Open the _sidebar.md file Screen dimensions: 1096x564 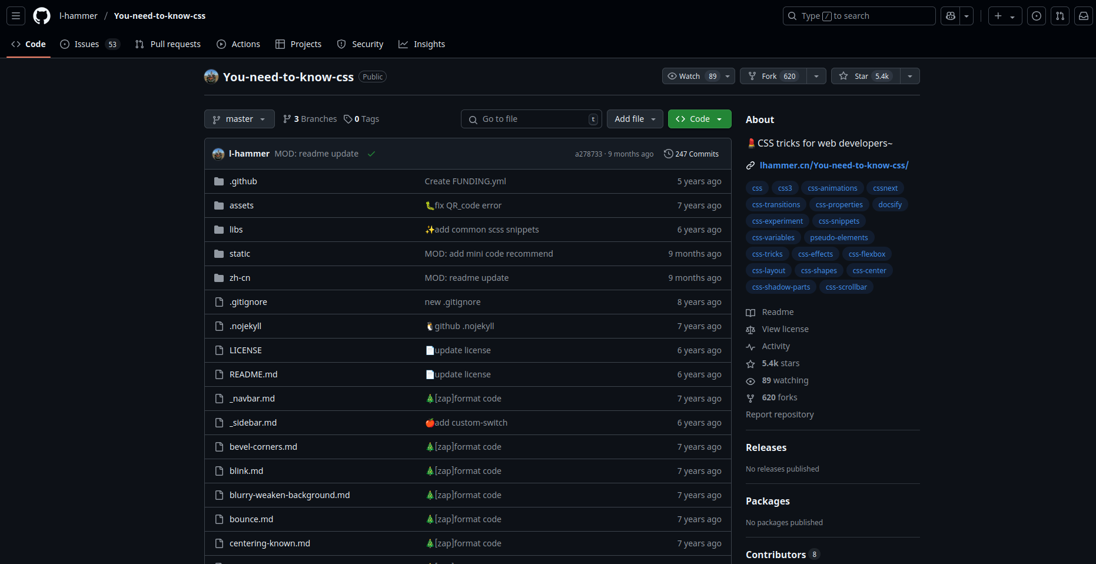(253, 423)
